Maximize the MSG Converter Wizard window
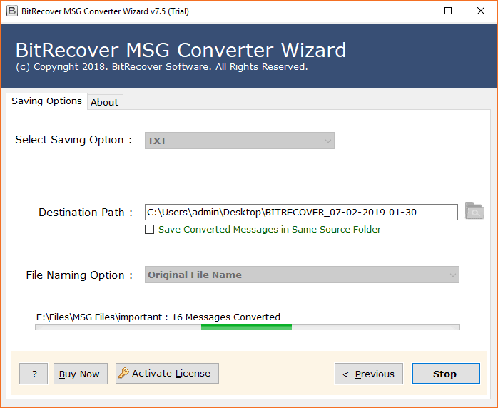 pyautogui.click(x=448, y=11)
